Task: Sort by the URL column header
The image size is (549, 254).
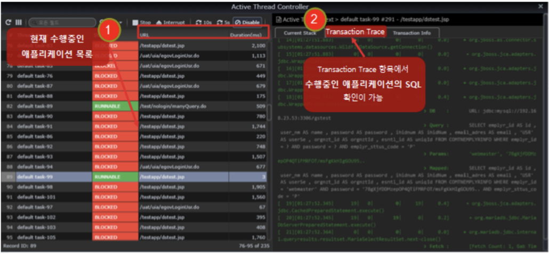Action: [x=144, y=35]
